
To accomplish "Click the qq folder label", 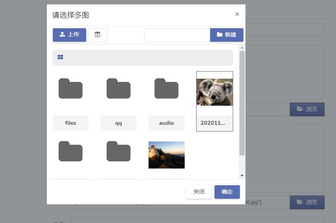I will pos(118,123).
